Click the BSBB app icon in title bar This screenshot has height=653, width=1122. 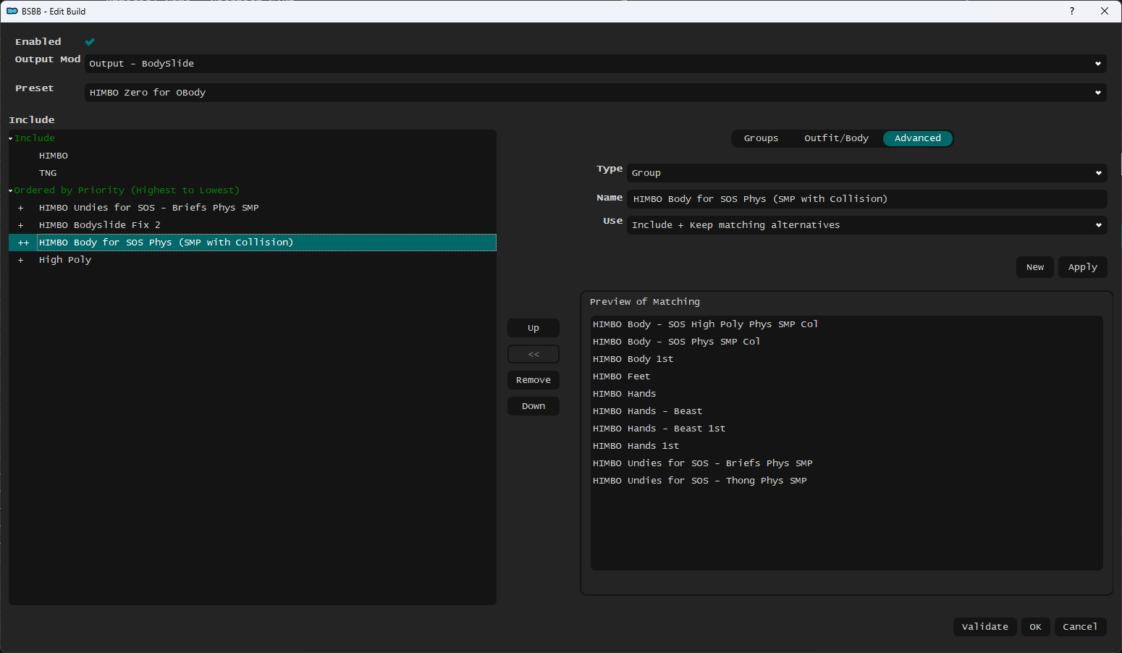pos(12,11)
